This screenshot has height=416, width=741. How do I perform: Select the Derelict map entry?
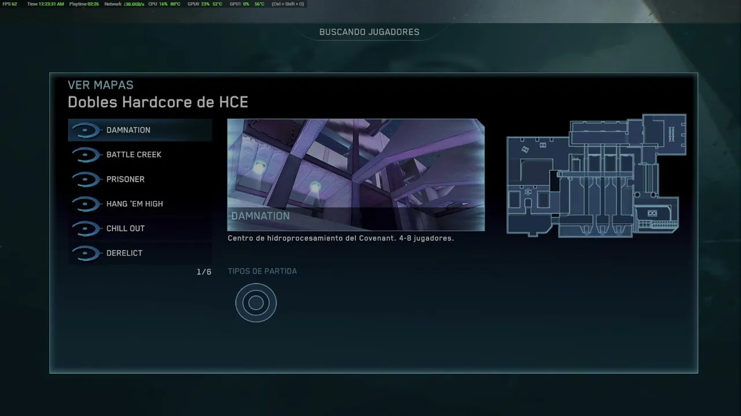140,253
